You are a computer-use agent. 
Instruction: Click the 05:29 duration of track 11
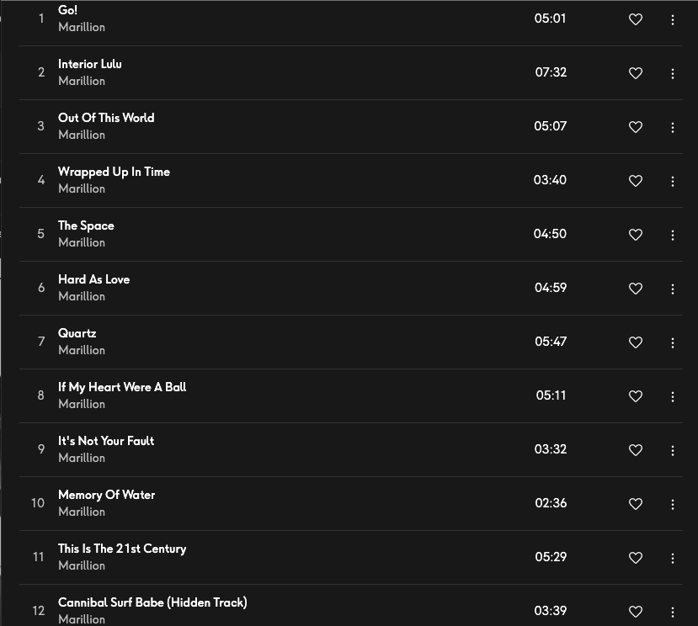[x=551, y=557]
